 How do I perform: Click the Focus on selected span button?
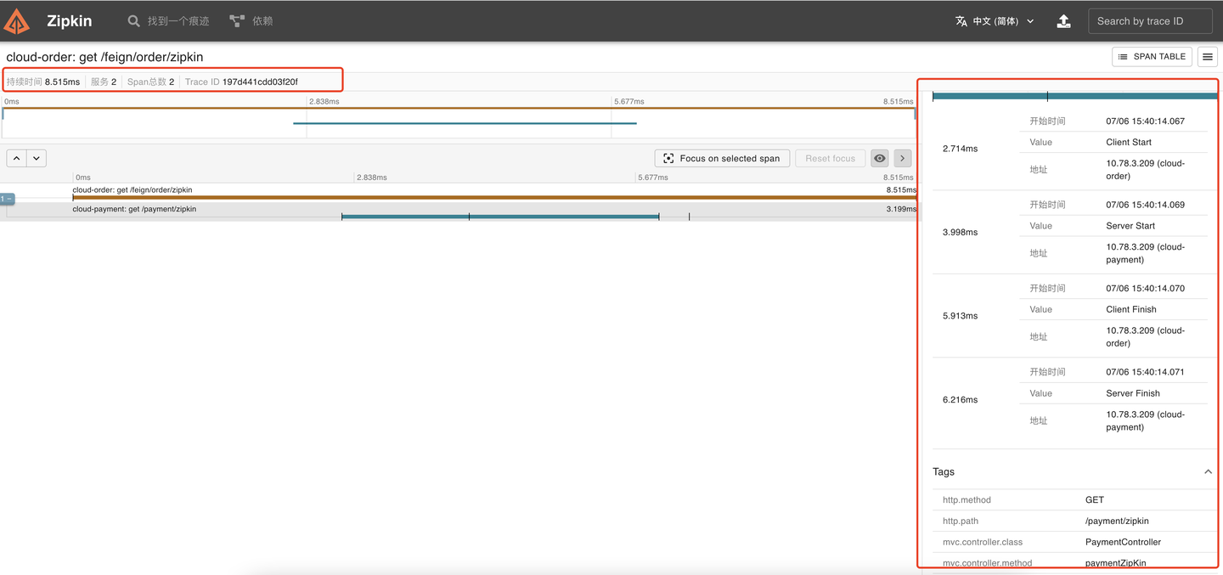(722, 158)
